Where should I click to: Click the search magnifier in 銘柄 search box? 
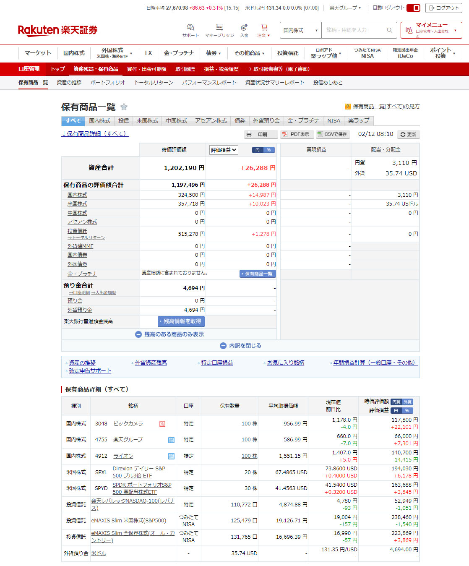[389, 30]
